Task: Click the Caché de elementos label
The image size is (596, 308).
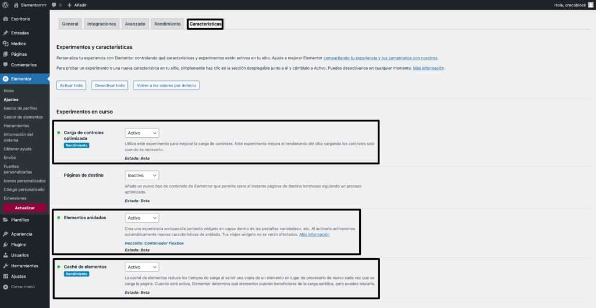Action: 85,267
